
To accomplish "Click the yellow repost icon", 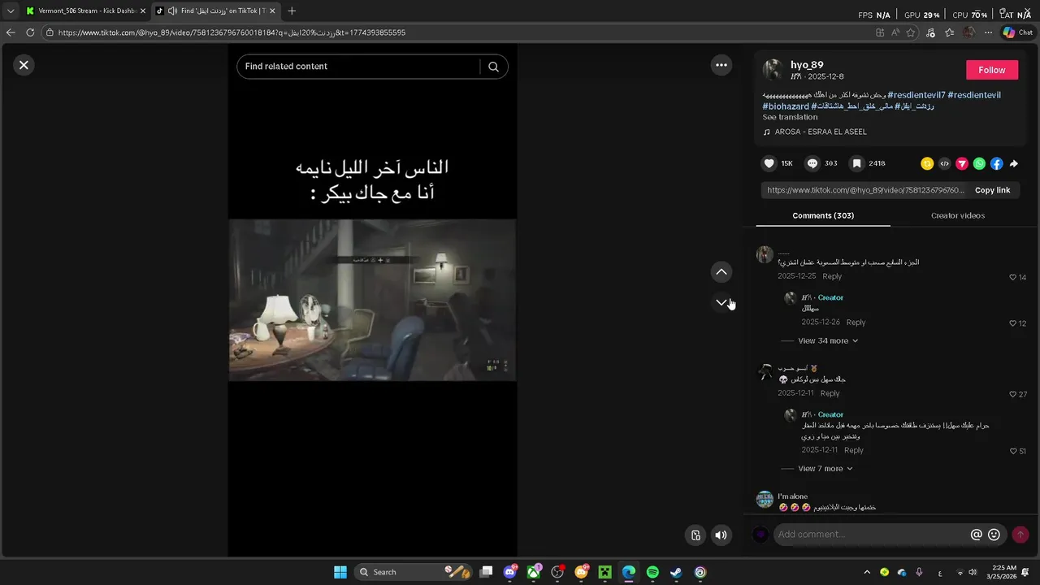I will (x=927, y=163).
